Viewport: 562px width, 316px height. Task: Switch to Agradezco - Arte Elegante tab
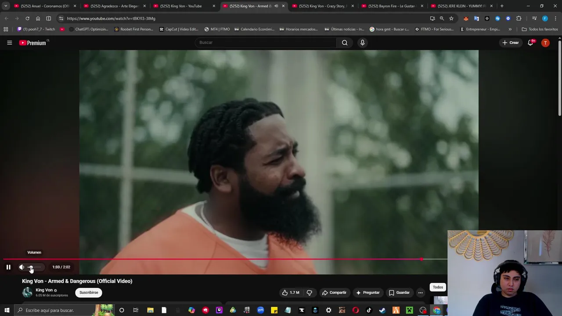pyautogui.click(x=114, y=6)
